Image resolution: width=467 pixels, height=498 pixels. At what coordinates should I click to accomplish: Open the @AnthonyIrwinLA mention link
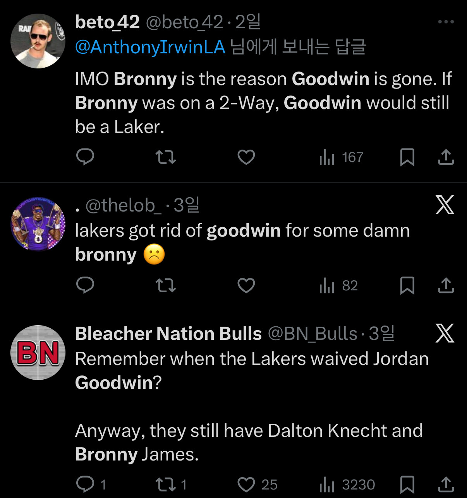150,47
